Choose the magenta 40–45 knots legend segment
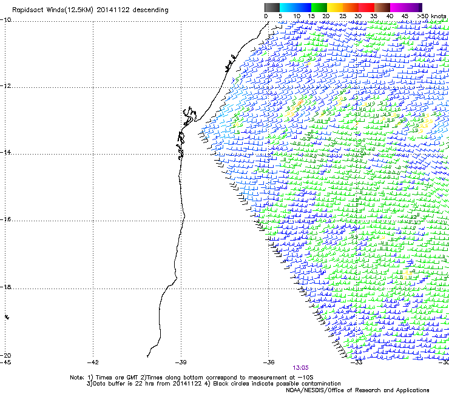This screenshot has height=394, width=449. coord(398,7)
